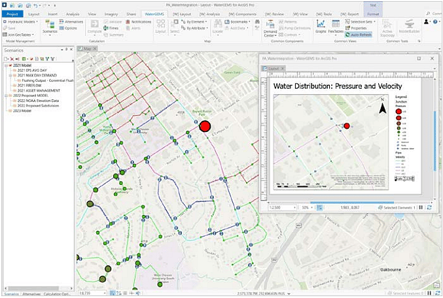
Task: Select the 2023 Model scenario
Action: coord(22,111)
